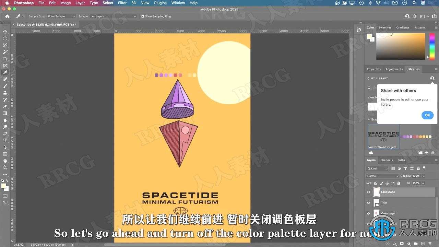
Task: Select the Frame tool
Action: [5, 66]
